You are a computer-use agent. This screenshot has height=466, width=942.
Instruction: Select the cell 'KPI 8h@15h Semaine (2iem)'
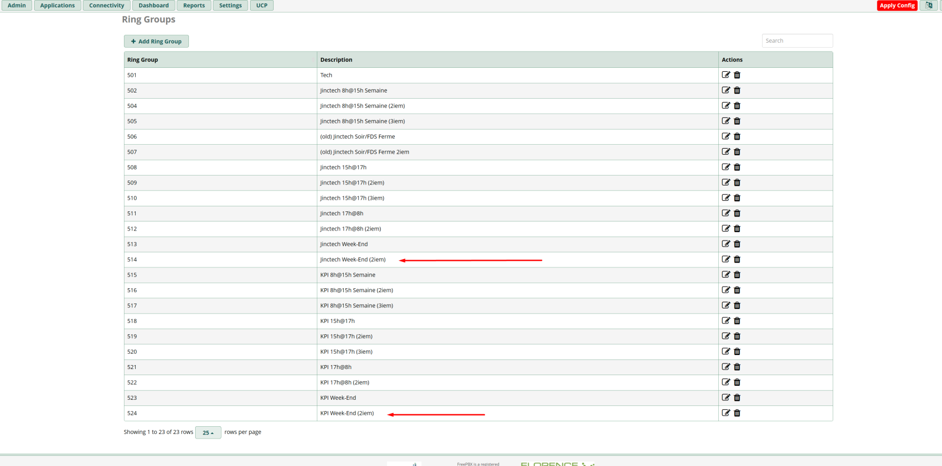pos(518,290)
